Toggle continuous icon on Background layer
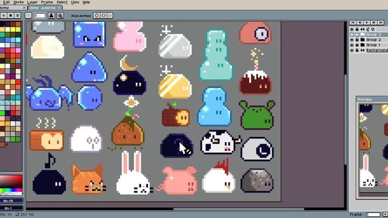This screenshot has width=388, height=218. pyautogui.click(x=363, y=50)
